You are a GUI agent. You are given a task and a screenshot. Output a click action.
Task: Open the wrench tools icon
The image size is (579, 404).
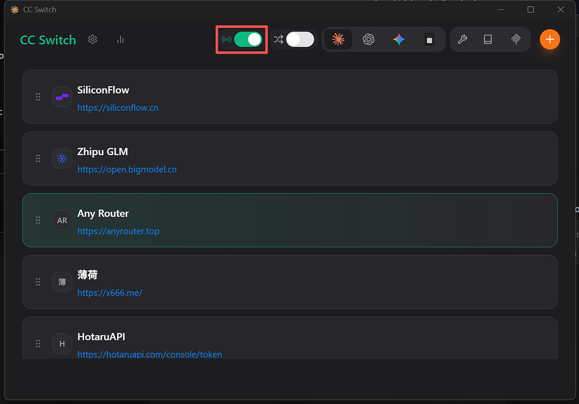click(462, 40)
